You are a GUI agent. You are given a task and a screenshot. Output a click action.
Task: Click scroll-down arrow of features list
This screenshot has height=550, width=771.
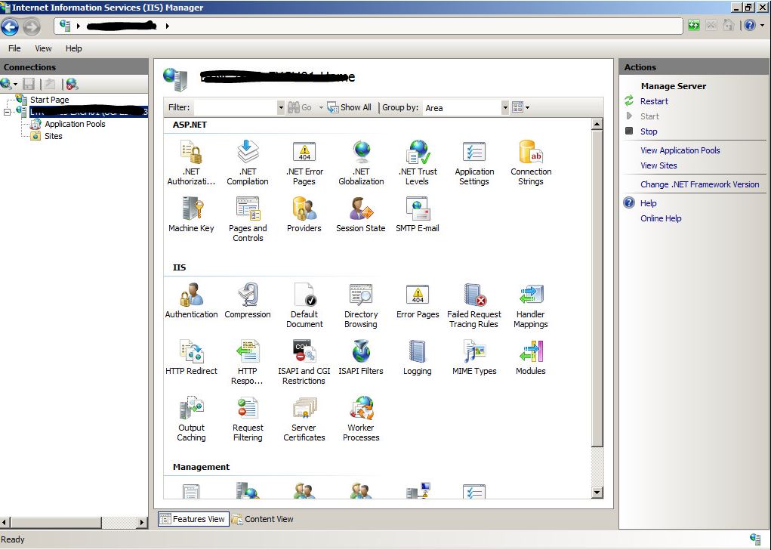(597, 492)
